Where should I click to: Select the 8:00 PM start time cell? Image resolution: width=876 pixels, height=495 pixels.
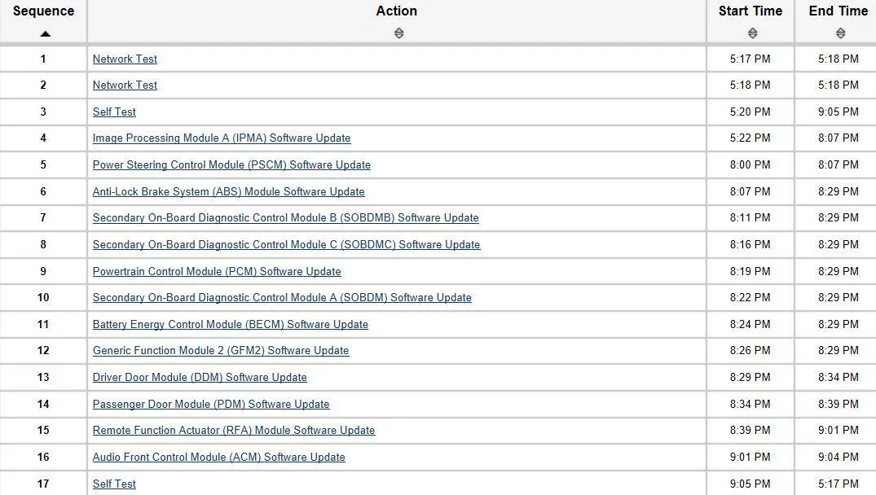click(751, 165)
